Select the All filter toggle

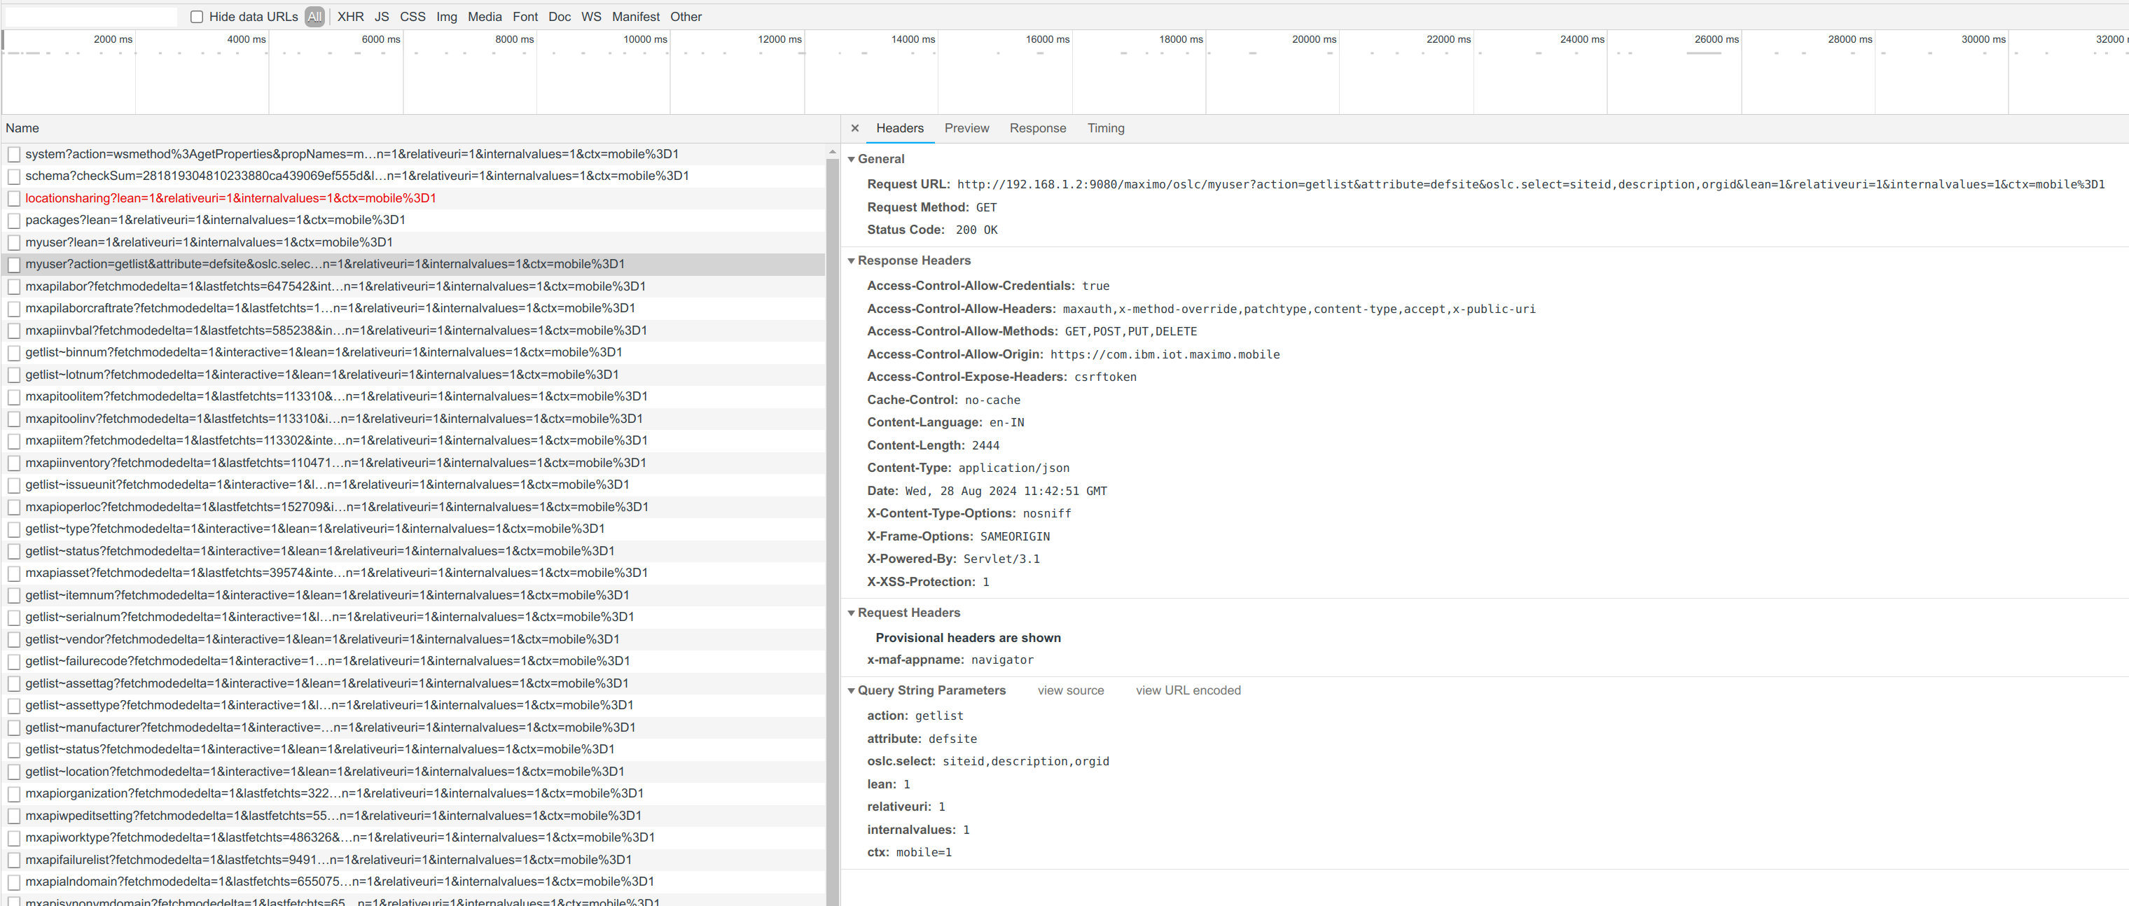coord(314,17)
